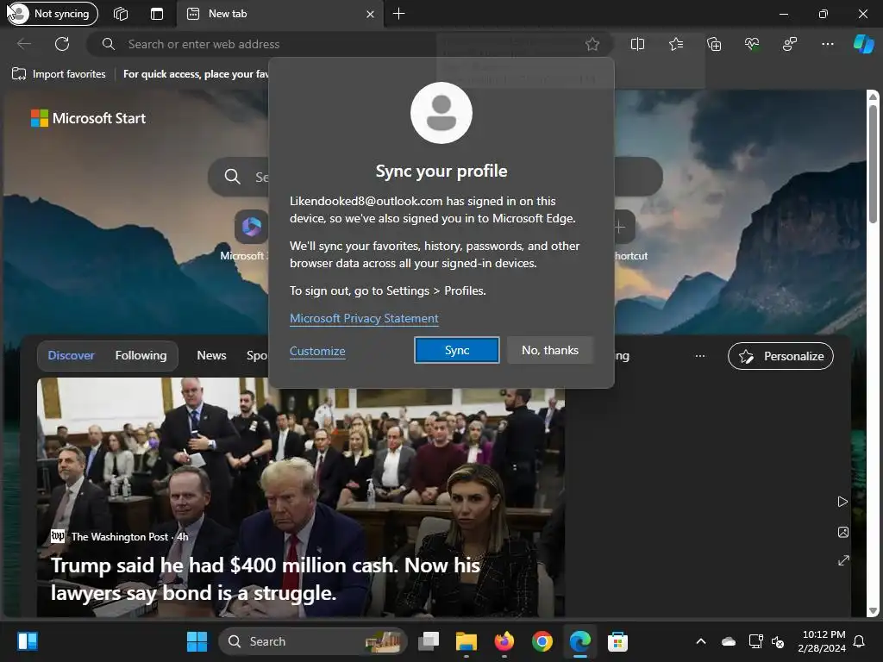Image resolution: width=883 pixels, height=662 pixels.
Task: Click the Customize link in sync dialog
Action: tap(317, 352)
